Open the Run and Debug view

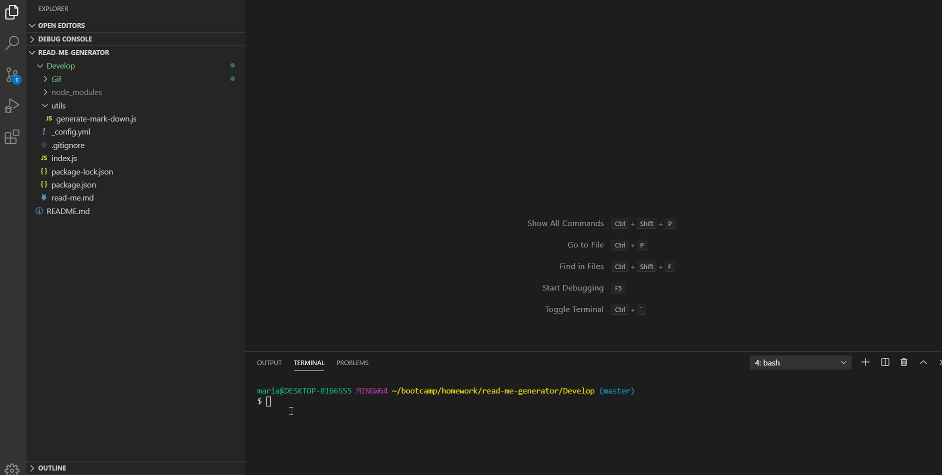(12, 106)
